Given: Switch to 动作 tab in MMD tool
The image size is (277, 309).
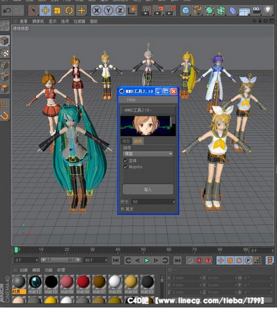Looking at the screenshot, I should [x=138, y=141].
